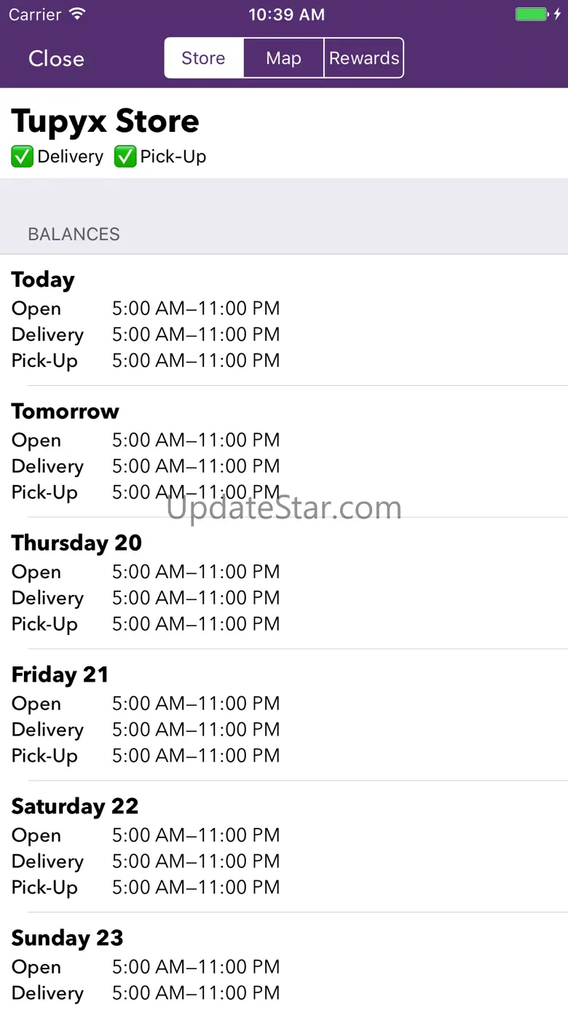Tap the Saturday 22 heading

74,807
